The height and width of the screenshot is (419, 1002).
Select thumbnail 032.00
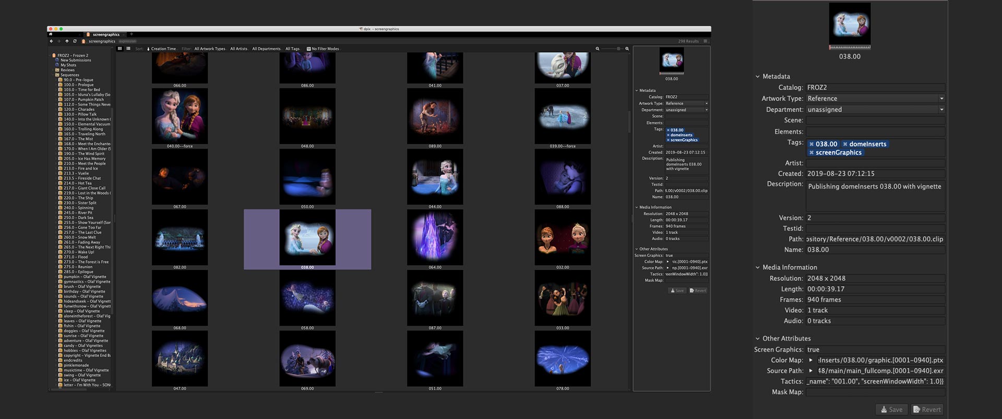(x=563, y=237)
